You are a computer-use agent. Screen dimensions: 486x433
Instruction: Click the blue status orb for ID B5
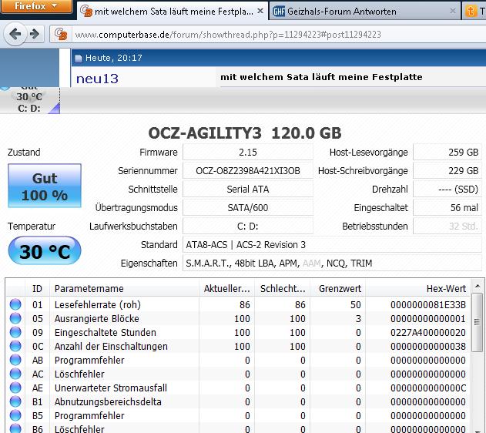pyautogui.click(x=15, y=415)
